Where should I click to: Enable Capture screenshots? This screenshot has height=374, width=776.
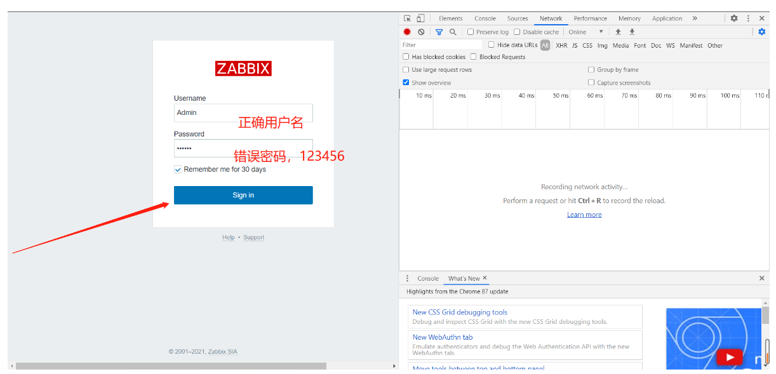(x=591, y=83)
